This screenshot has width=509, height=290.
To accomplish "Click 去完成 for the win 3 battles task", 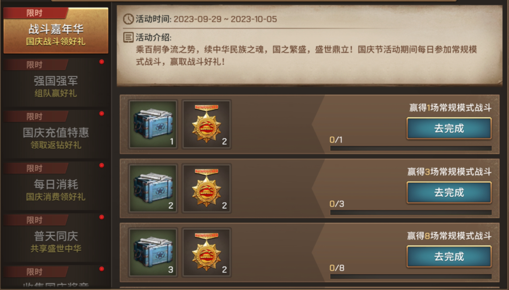I will point(449,192).
